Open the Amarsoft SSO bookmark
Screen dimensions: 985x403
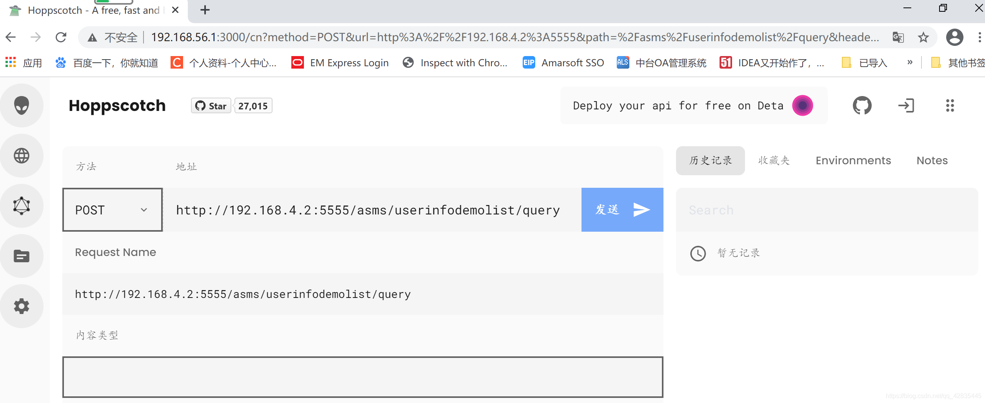(563, 63)
